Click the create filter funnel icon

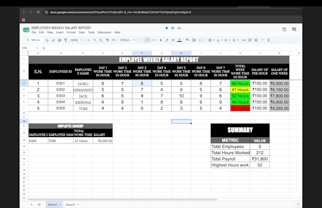pos(262,40)
